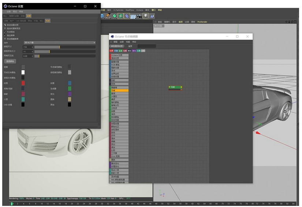Click the 网格可见性 value stepper arrows
Viewport: 302px width, 207px height.
[x=32, y=56]
